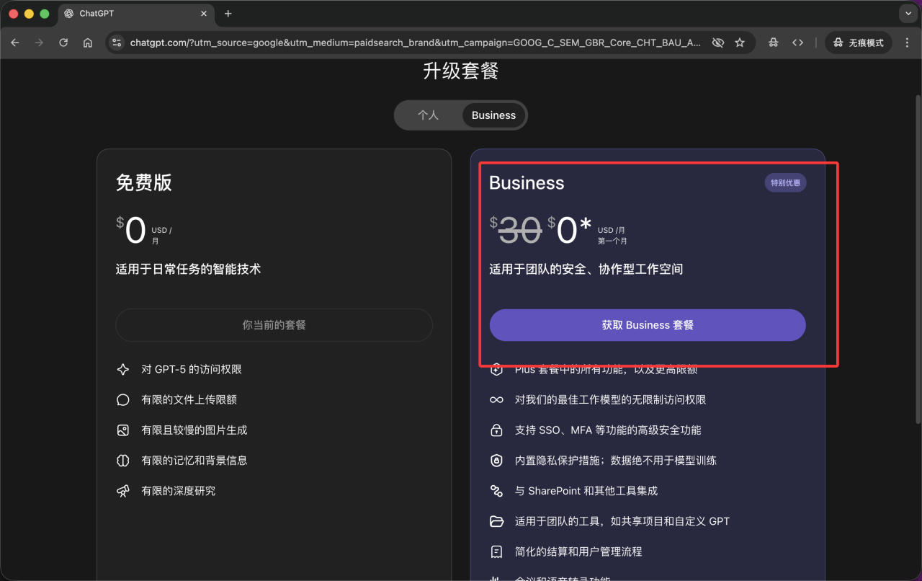Go back to the previous page
Image resolution: width=922 pixels, height=581 pixels.
click(15, 43)
